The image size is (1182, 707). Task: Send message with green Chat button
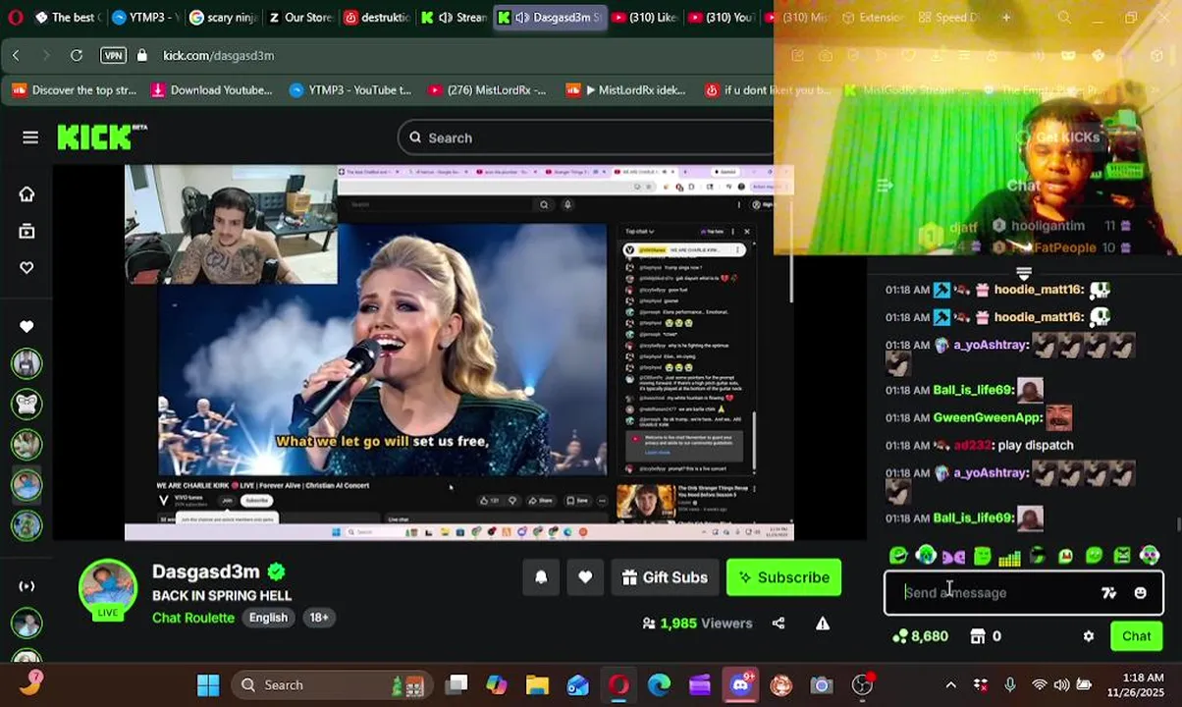pyautogui.click(x=1137, y=636)
